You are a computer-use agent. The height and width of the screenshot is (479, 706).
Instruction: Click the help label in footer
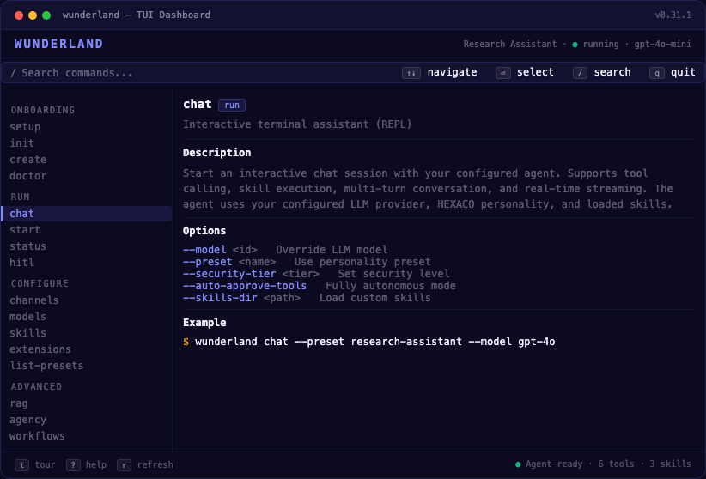(x=96, y=464)
